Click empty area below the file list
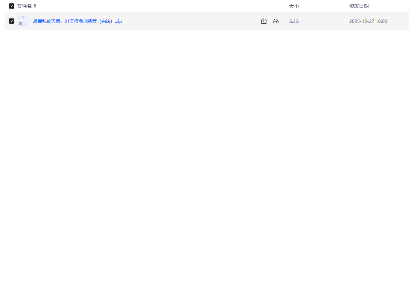Screen dimensions: 413x282 [206, 150]
